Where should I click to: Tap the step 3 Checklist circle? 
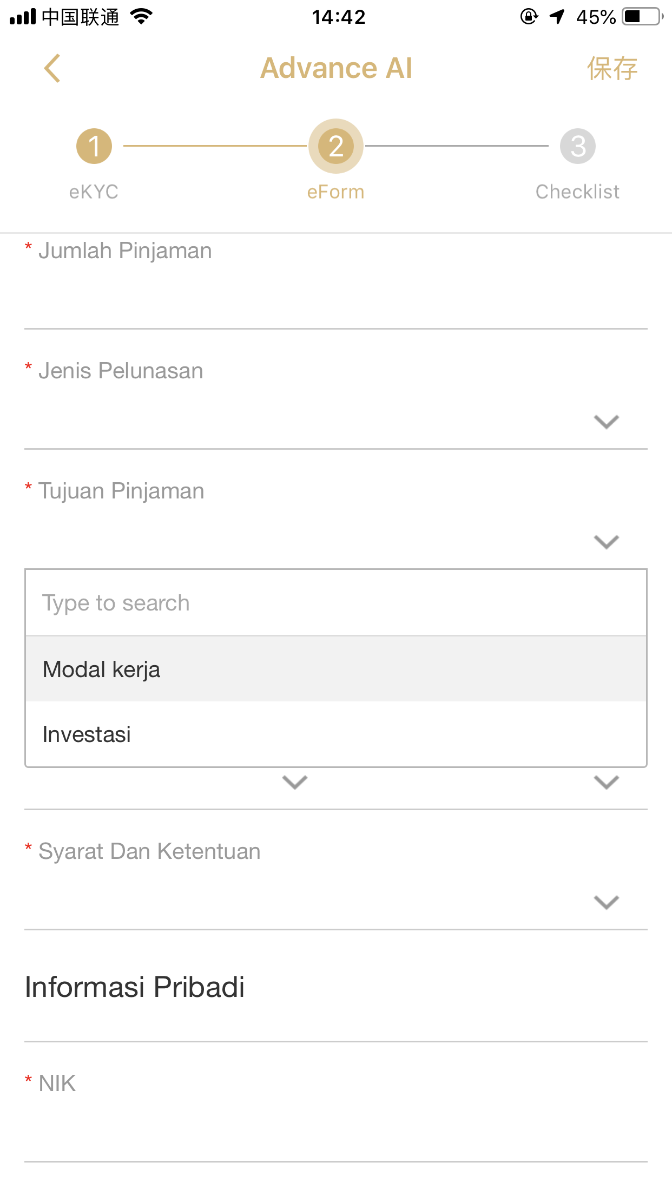(577, 146)
